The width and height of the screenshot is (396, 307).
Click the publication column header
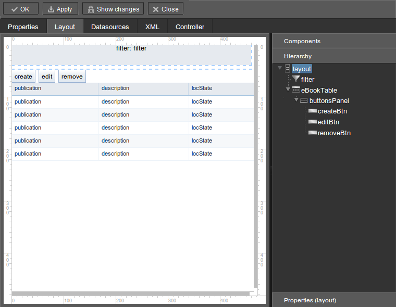(55, 89)
